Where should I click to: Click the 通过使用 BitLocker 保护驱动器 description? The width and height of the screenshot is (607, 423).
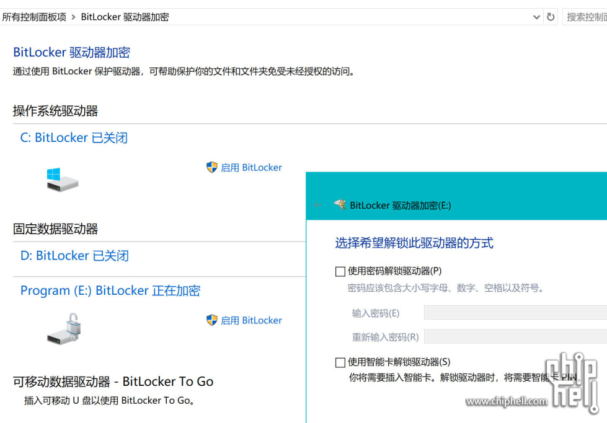184,71
